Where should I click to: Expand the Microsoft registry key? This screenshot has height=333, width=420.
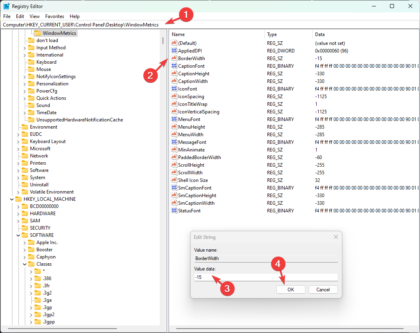(18, 148)
